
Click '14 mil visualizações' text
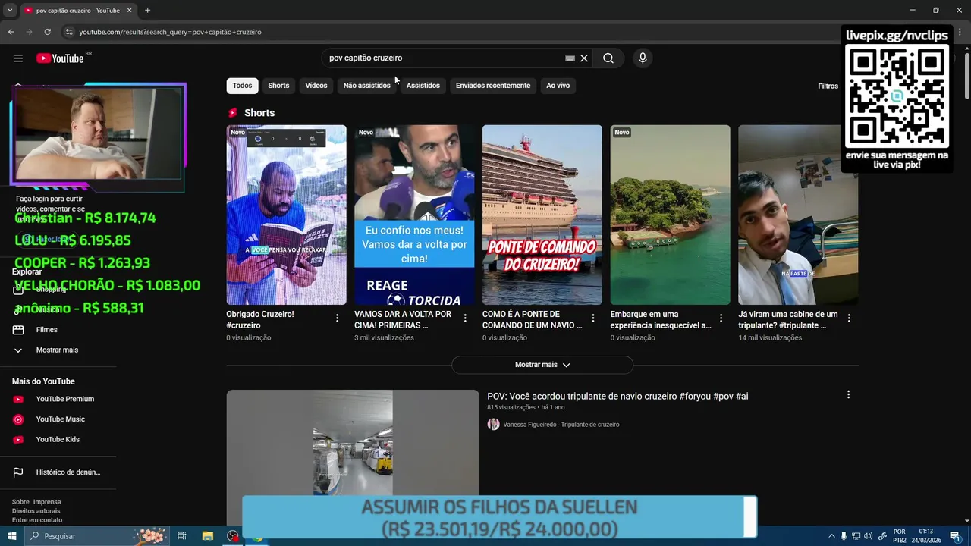click(770, 338)
